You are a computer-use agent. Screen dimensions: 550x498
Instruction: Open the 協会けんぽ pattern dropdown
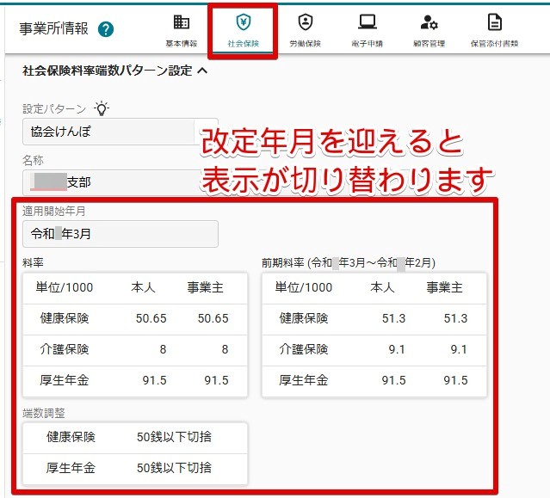coord(121,132)
